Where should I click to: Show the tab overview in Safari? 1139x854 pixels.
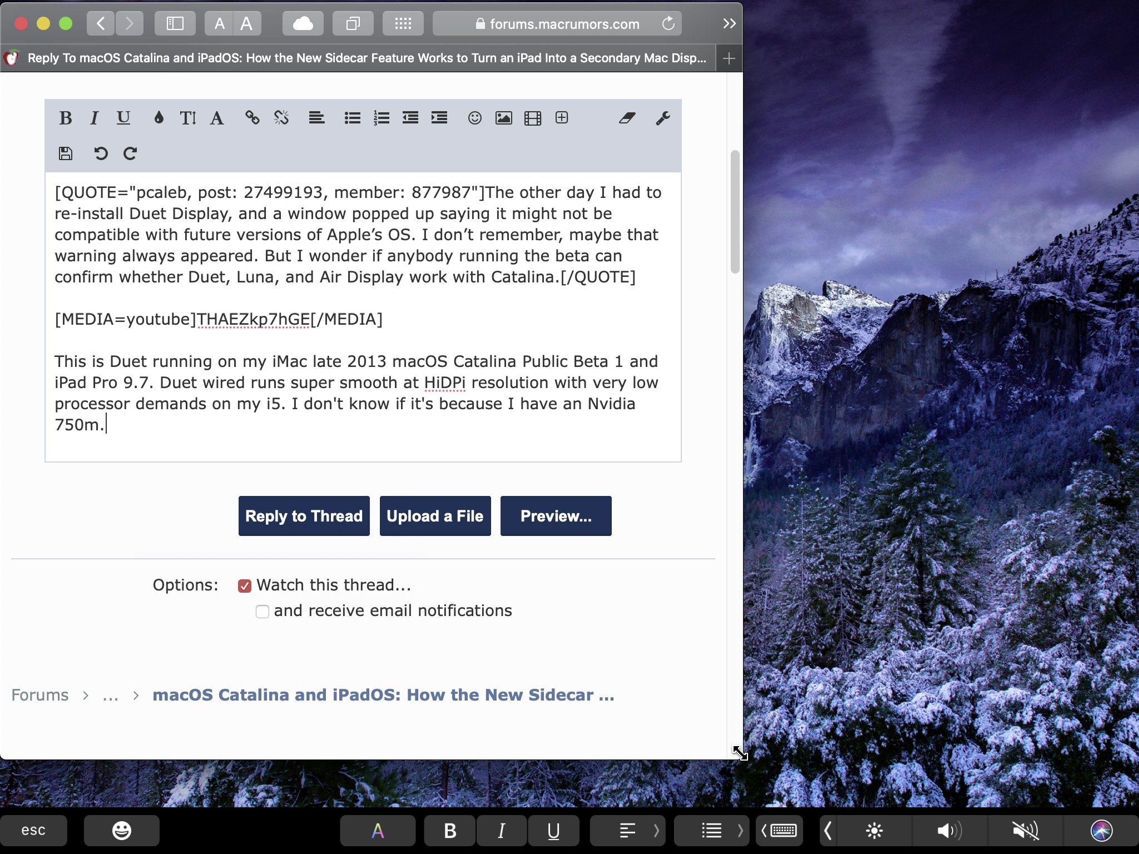tap(353, 23)
